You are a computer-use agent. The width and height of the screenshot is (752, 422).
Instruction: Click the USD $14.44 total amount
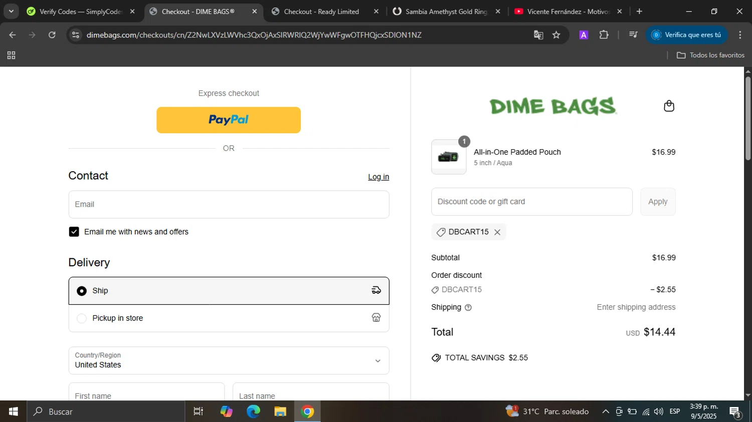pyautogui.click(x=650, y=332)
